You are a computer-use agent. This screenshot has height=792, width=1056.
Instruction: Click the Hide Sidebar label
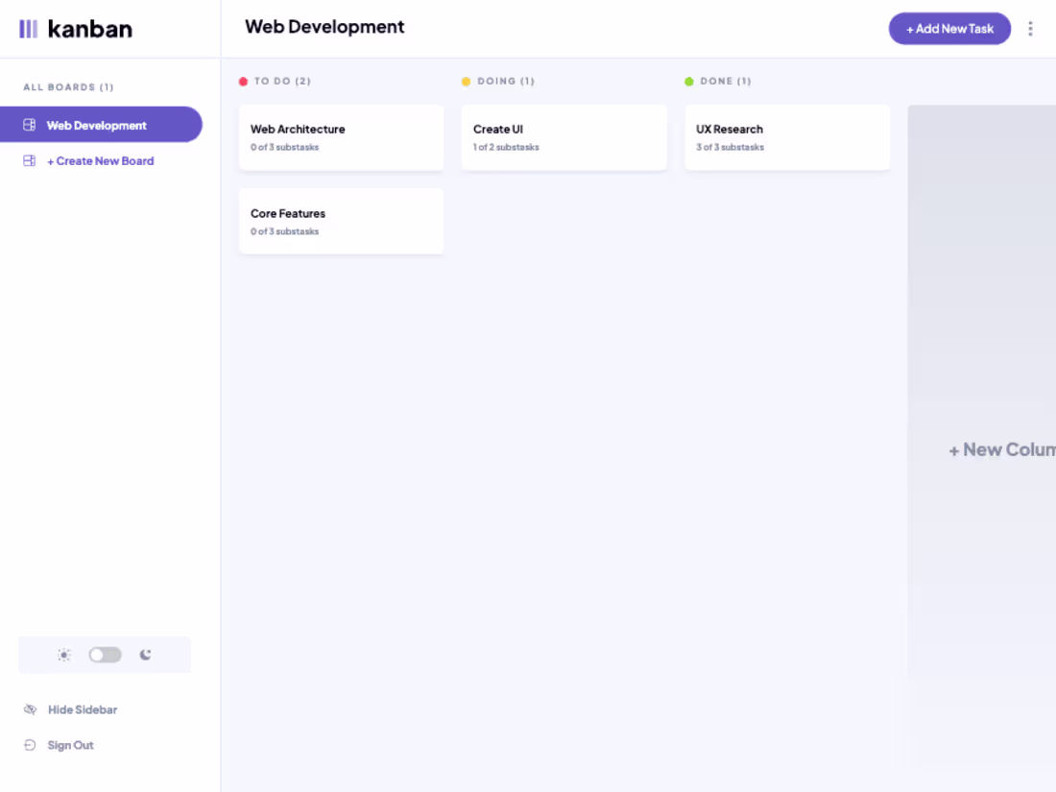point(83,709)
